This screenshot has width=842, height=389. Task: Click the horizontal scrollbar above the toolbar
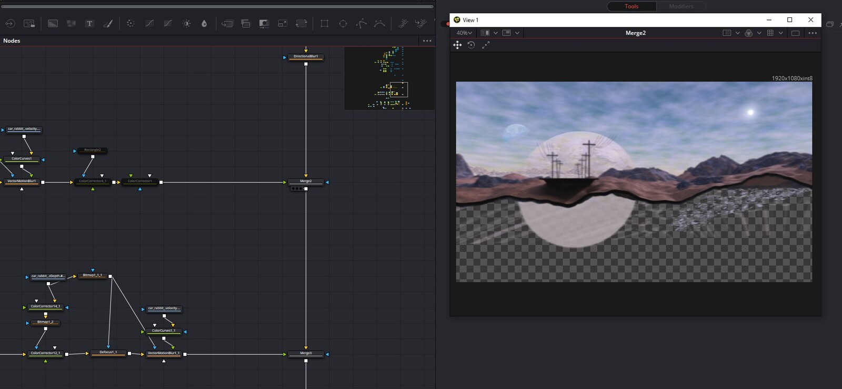(x=217, y=7)
